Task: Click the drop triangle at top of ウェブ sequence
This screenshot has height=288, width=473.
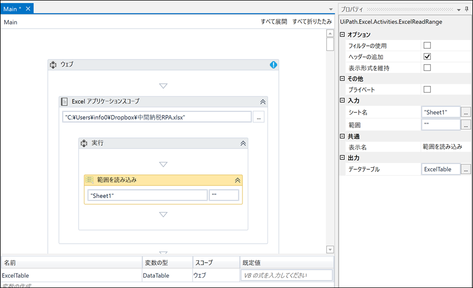Action: [163, 86]
